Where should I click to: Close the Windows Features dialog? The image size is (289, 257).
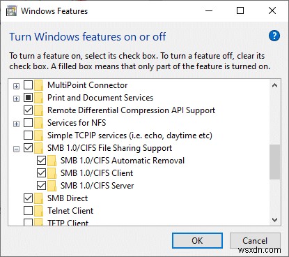tap(272, 10)
